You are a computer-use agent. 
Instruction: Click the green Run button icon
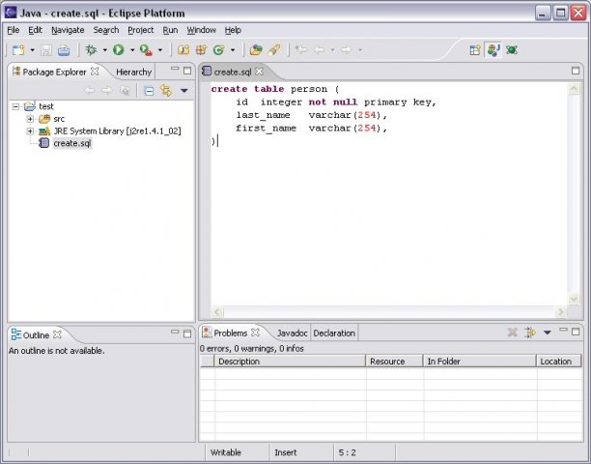tap(118, 49)
